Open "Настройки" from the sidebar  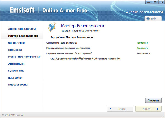coord(15,78)
